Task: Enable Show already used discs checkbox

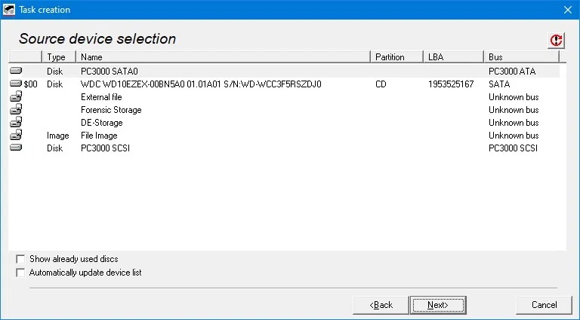Action: (20, 259)
